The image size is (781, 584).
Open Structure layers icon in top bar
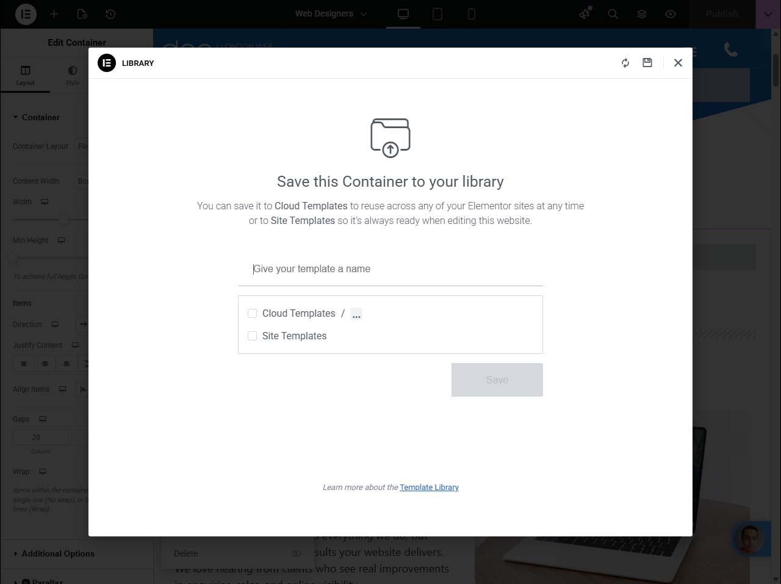pos(642,14)
